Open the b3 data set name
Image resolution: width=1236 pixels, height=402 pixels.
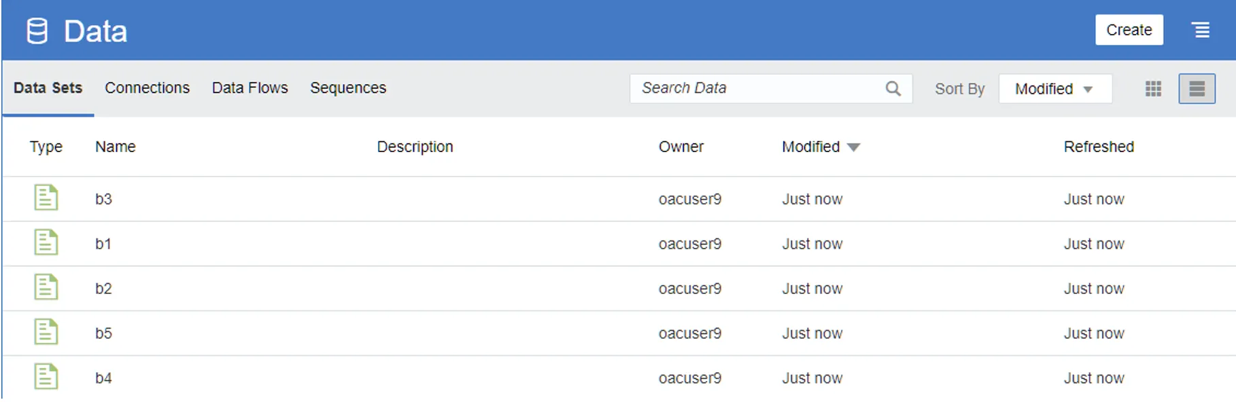pyautogui.click(x=103, y=199)
